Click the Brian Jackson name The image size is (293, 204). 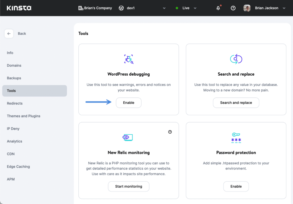pos(266,8)
